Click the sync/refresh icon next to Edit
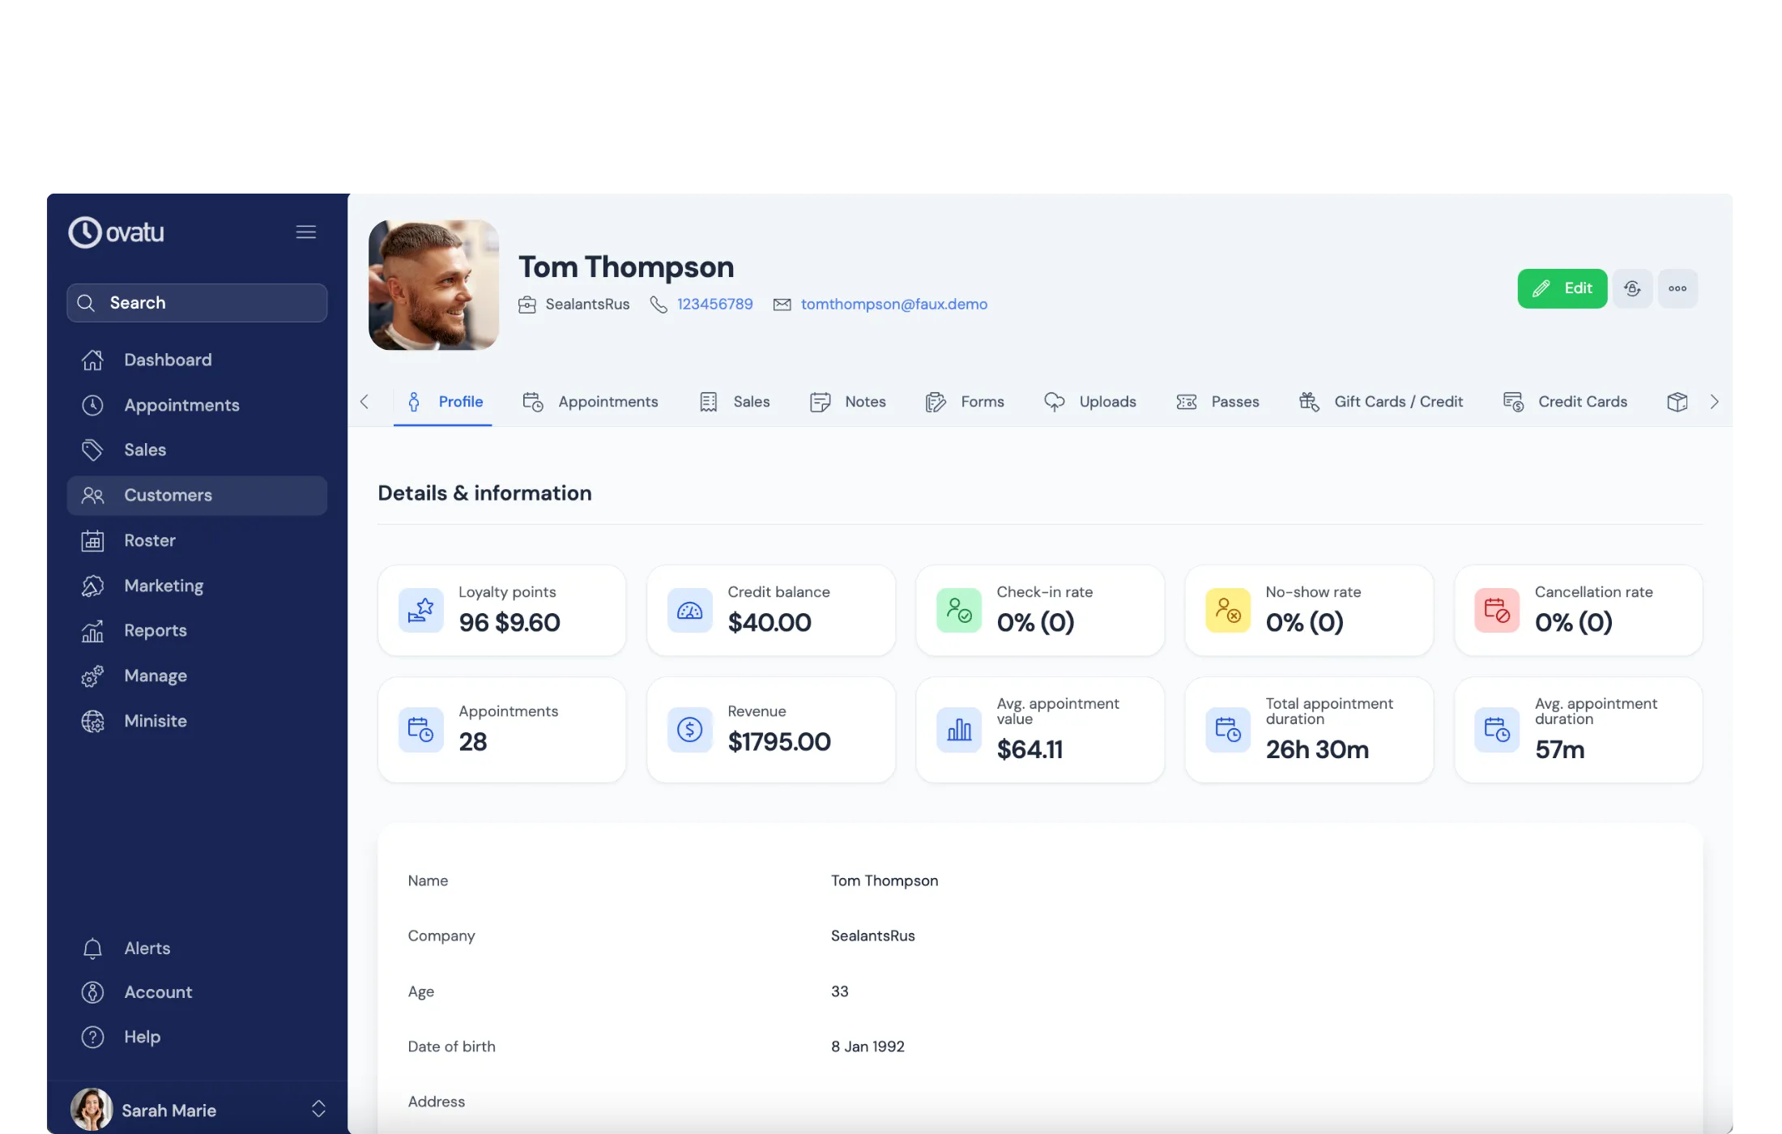 [1633, 288]
